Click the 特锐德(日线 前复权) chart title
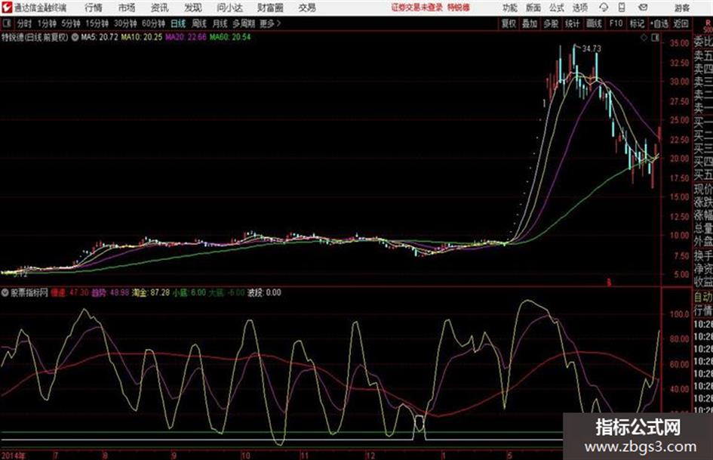The height and width of the screenshot is (460, 713). point(35,37)
